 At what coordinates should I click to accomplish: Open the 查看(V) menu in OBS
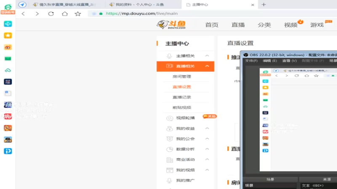(x=289, y=61)
